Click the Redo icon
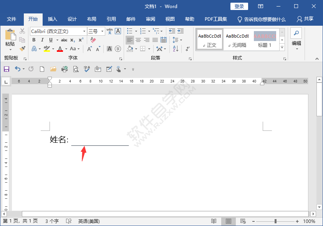The height and width of the screenshot is (226, 323). tap(31, 69)
